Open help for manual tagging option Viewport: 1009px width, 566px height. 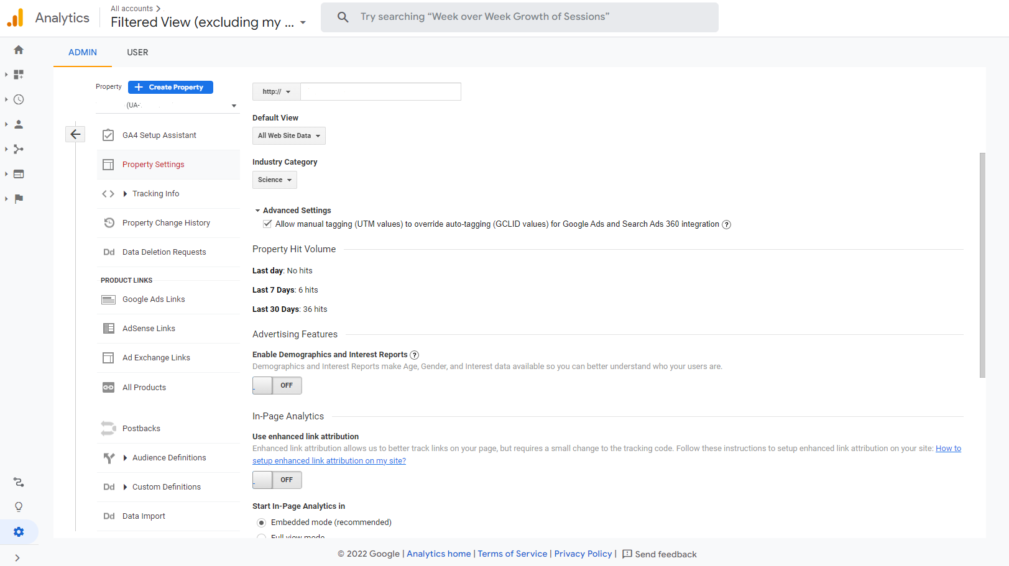click(726, 224)
